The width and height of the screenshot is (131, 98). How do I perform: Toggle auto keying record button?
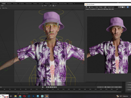43,87
